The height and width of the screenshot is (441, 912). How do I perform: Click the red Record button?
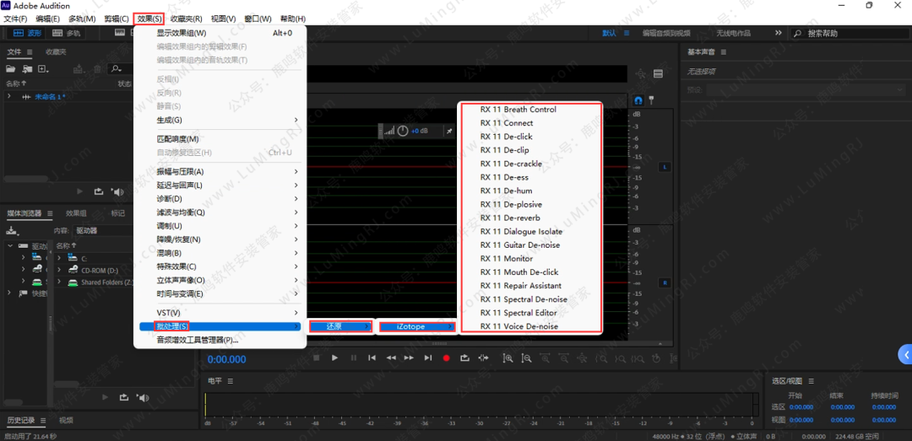click(x=447, y=358)
